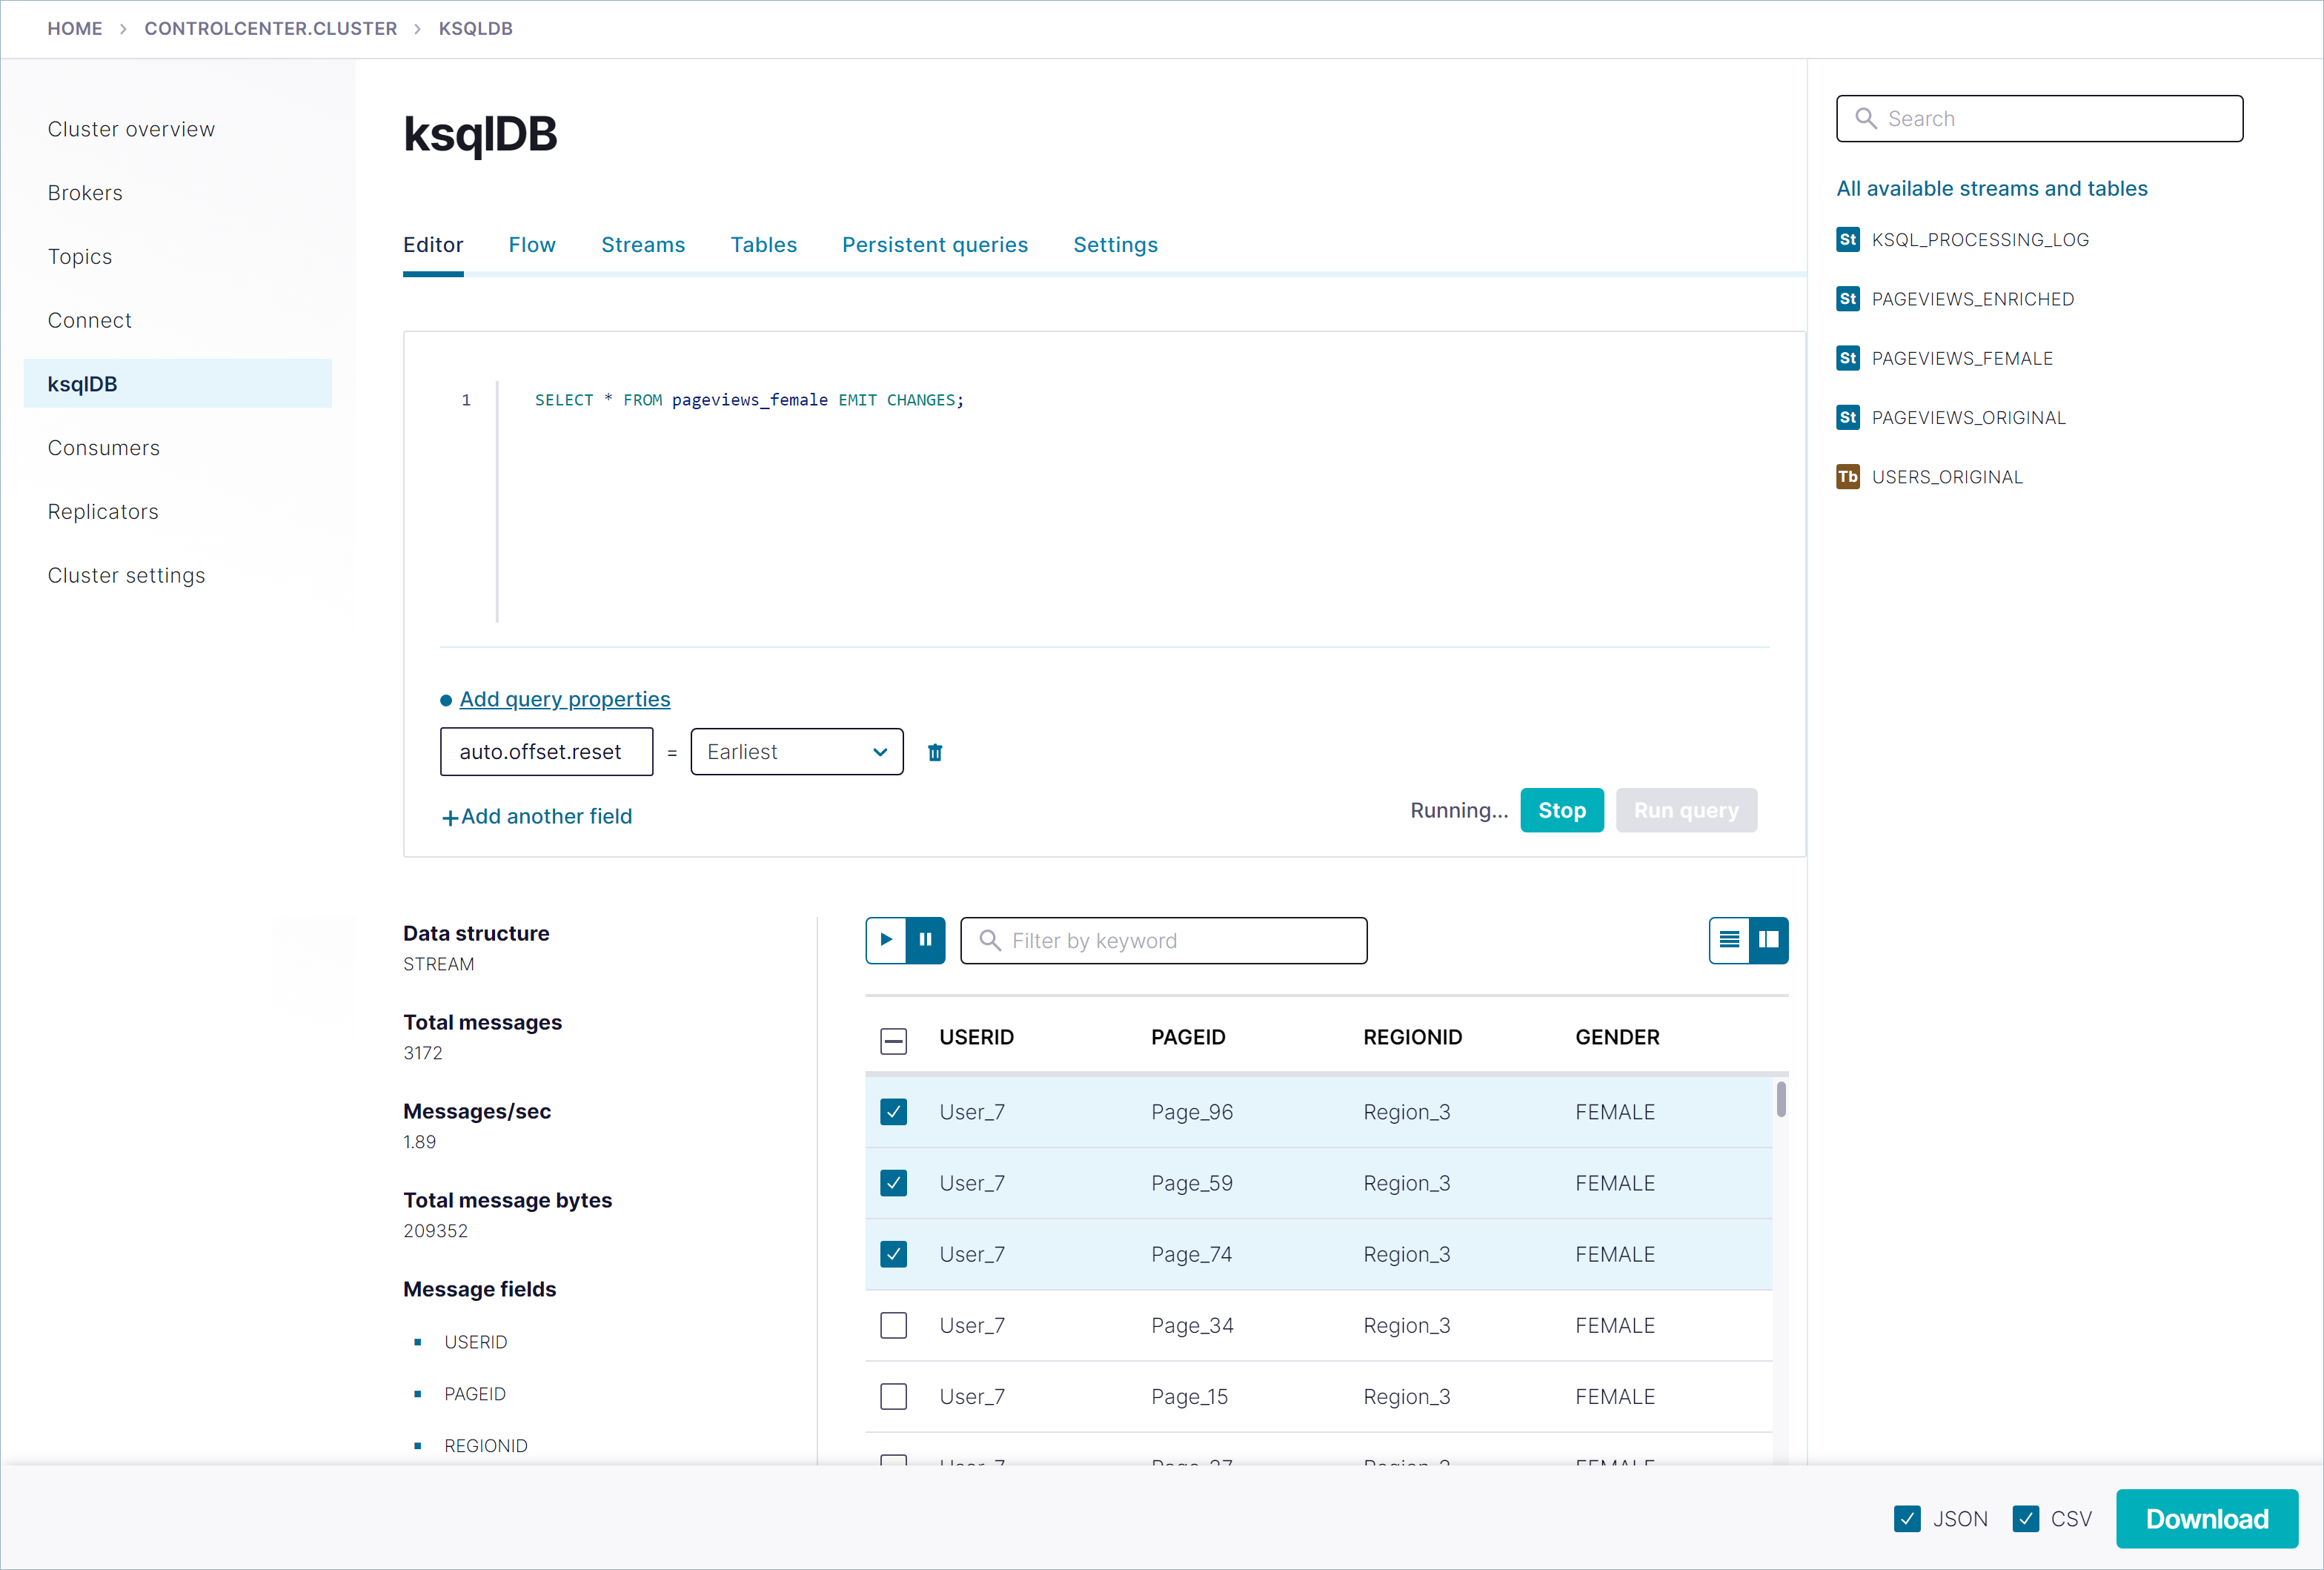This screenshot has height=1570, width=2324.
Task: Click the KSQL_PROCESSING_LOG stream icon
Action: click(1848, 239)
